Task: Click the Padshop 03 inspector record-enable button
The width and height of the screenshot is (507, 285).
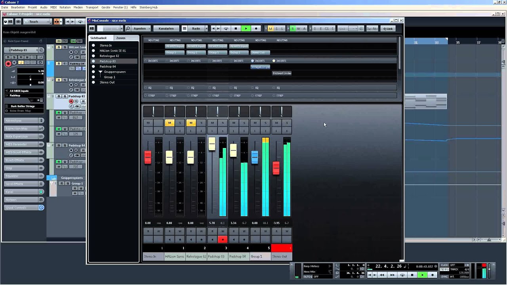Action: (8, 63)
